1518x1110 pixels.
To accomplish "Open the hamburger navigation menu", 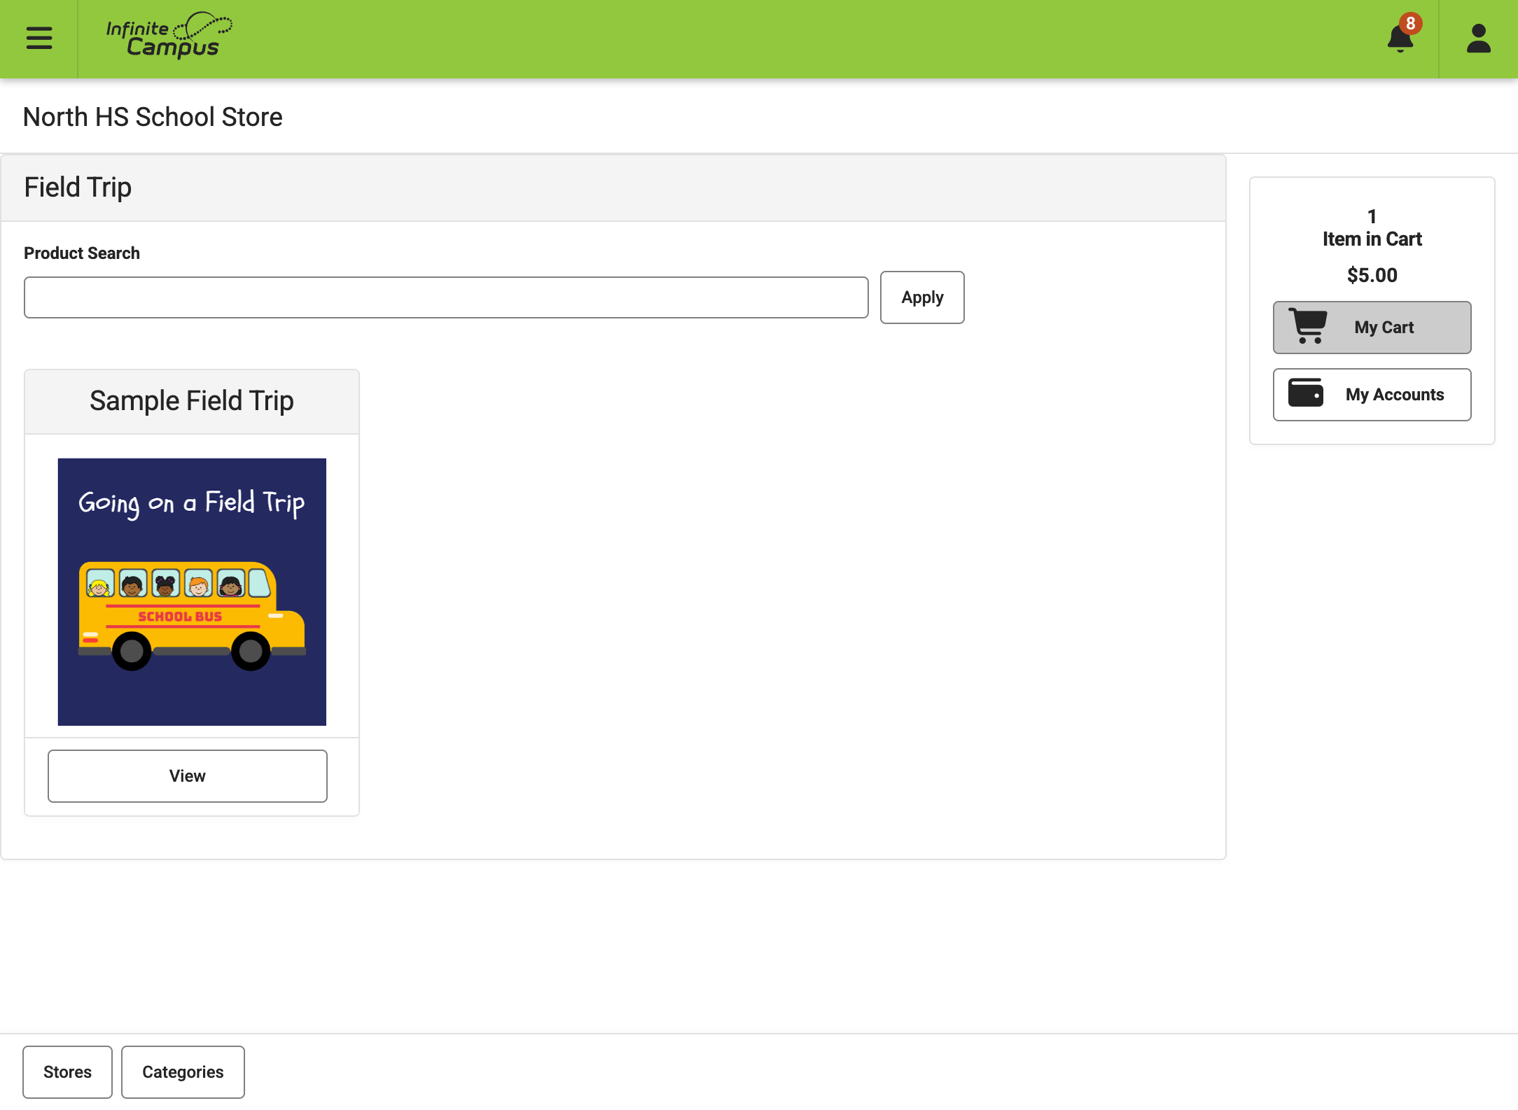I will coord(39,38).
